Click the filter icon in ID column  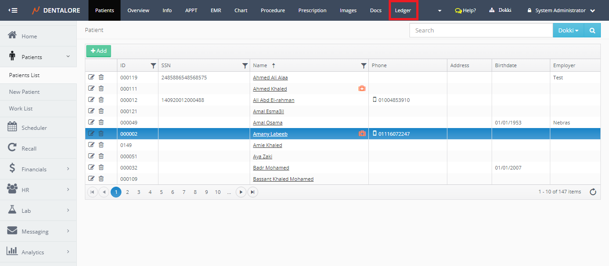153,65
